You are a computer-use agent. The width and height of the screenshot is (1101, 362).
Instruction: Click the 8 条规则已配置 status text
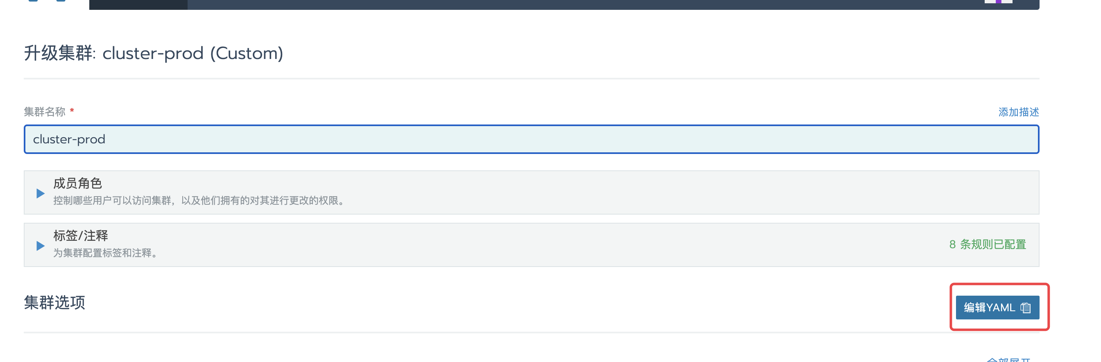point(988,244)
